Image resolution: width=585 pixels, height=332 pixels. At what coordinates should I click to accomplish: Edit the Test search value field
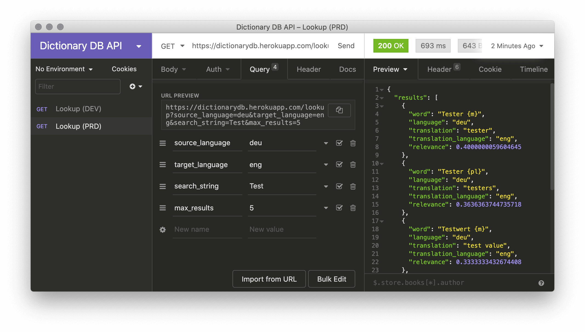point(282,186)
